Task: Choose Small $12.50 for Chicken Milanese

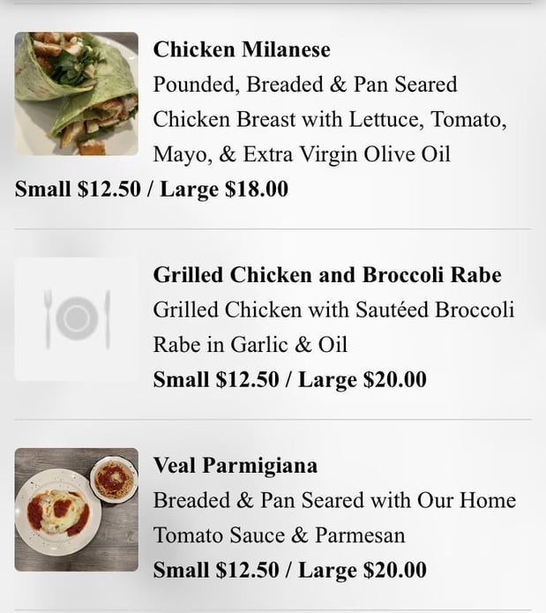Action: (78, 189)
